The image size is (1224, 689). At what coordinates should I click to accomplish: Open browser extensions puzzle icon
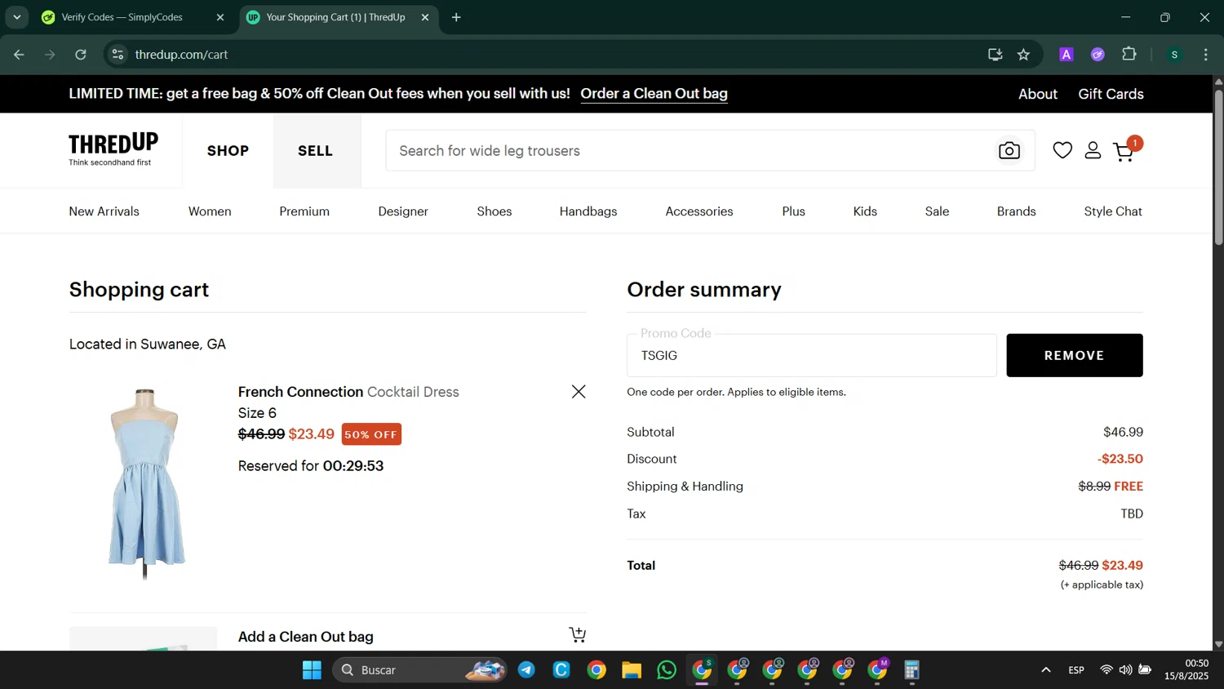(x=1129, y=55)
